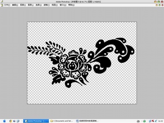Click the black floral artwork on canvas
This screenshot has height=123, width=164.
[81, 63]
